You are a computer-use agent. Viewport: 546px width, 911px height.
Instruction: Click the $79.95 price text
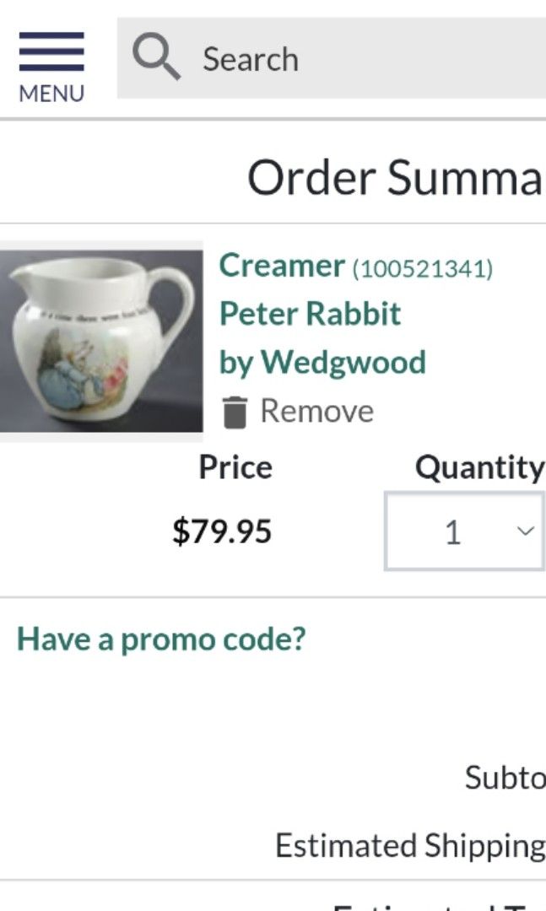(224, 531)
